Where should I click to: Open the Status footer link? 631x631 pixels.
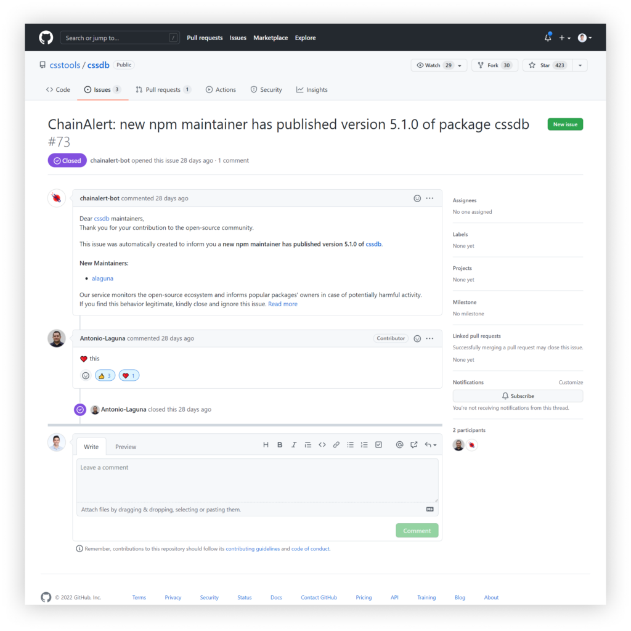[244, 598]
